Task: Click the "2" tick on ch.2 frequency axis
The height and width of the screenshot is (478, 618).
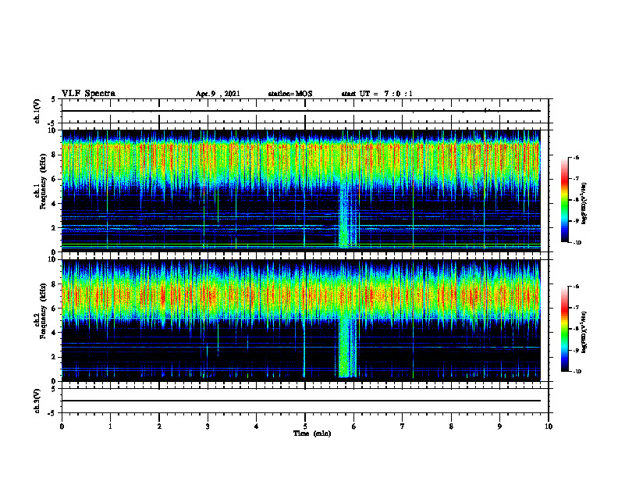Action: point(55,357)
